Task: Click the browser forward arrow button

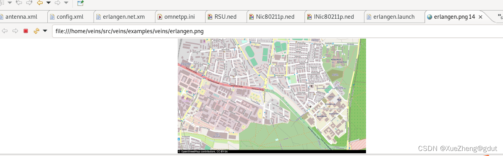Action: (x=15, y=31)
